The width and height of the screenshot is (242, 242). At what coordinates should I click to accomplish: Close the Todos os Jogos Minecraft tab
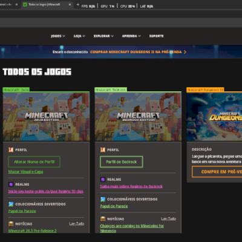point(70,4)
